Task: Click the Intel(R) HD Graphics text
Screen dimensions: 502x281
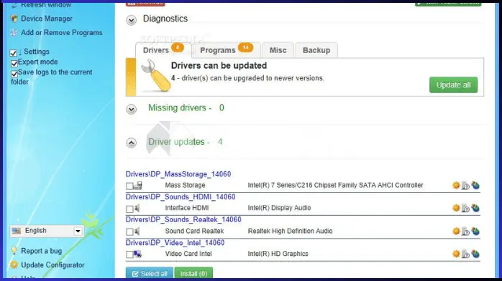Action: 278,254
